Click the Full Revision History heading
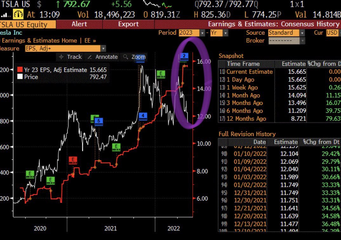The image size is (341, 240). pyautogui.click(x=247, y=134)
